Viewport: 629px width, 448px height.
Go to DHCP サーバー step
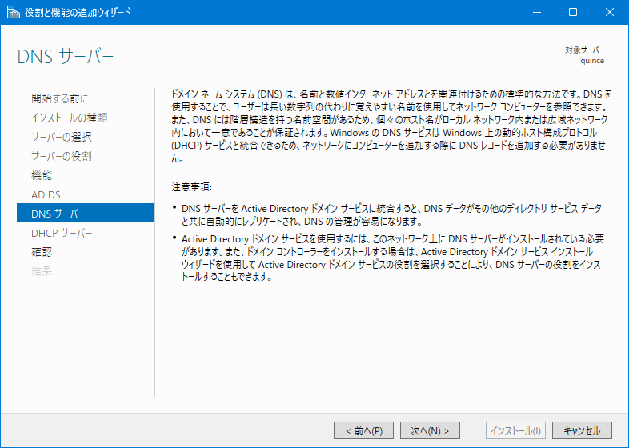(62, 233)
